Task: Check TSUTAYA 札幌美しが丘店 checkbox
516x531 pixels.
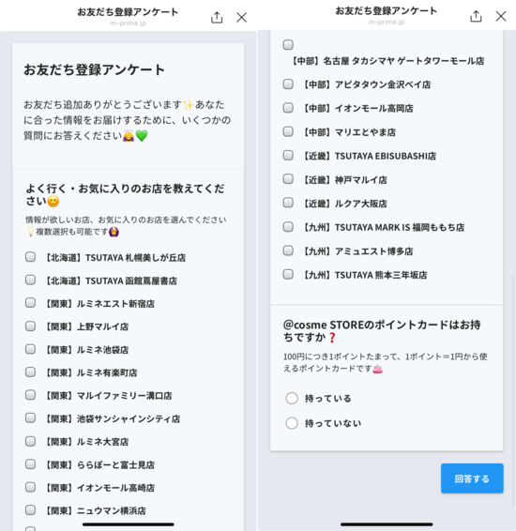Action: pos(30,257)
